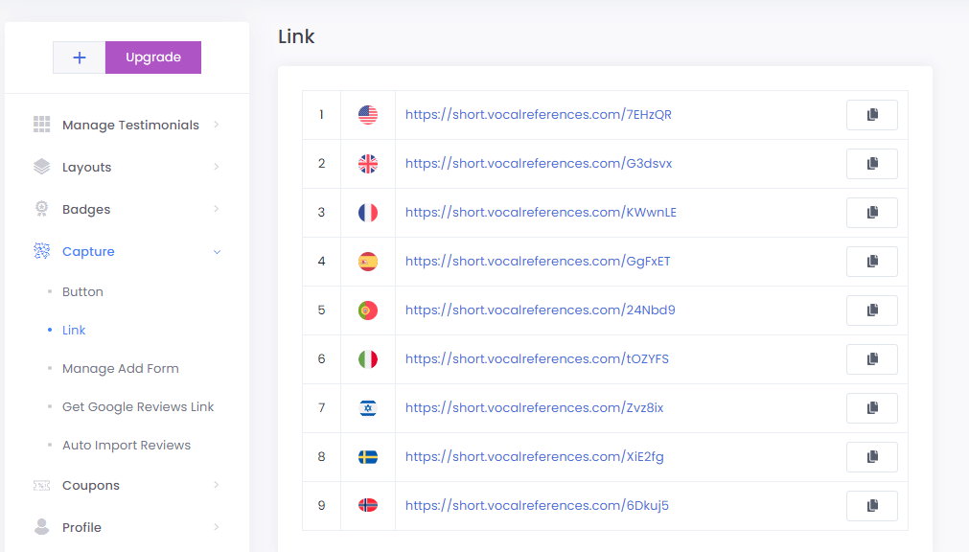Click the United States flag icon
Image resolution: width=969 pixels, height=552 pixels.
tap(368, 114)
